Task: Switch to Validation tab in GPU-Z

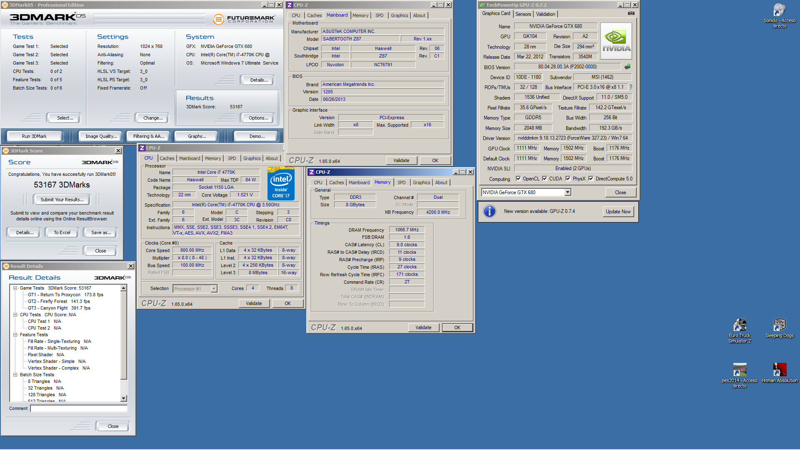Action: 545,14
